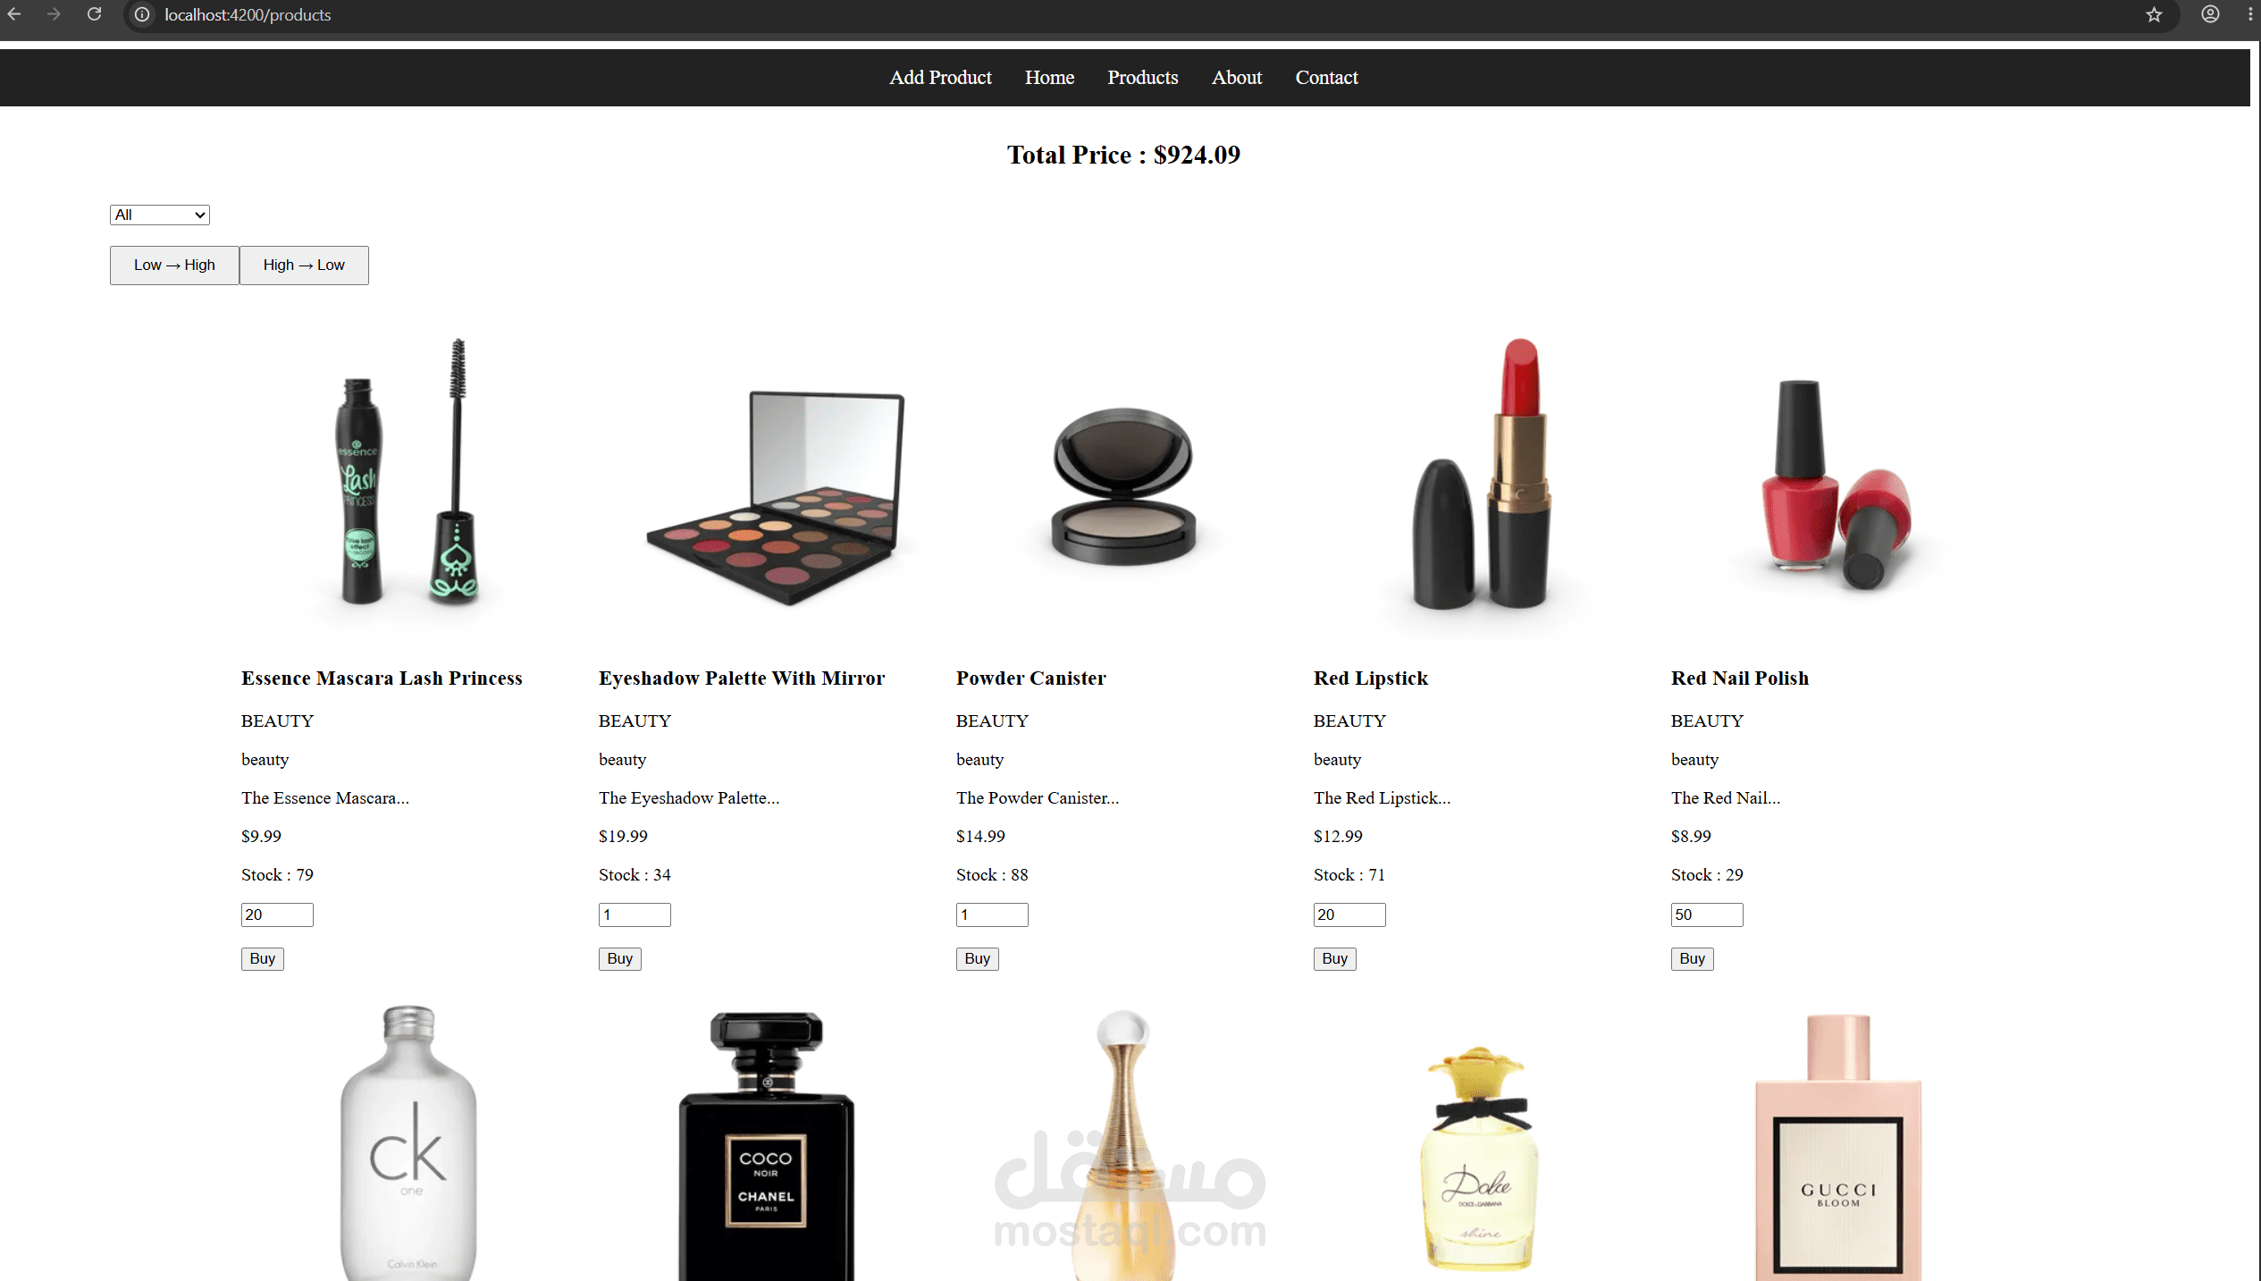Image resolution: width=2261 pixels, height=1281 pixels.
Task: Click the quantity field for Red Lipstick
Action: coord(1349,914)
